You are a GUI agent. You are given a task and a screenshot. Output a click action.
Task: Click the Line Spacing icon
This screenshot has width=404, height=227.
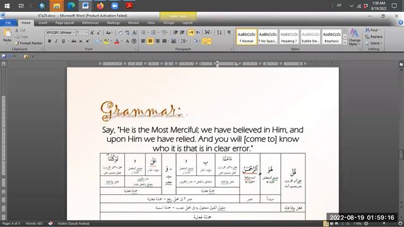click(184, 41)
